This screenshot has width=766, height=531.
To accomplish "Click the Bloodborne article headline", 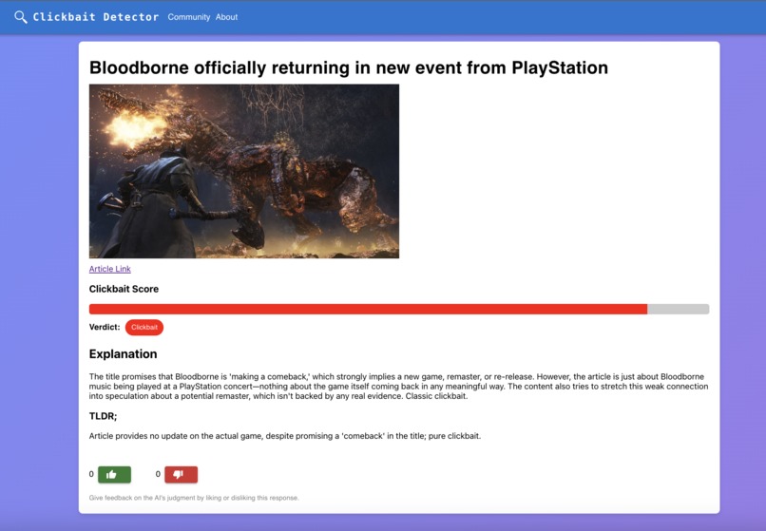I will tap(349, 67).
